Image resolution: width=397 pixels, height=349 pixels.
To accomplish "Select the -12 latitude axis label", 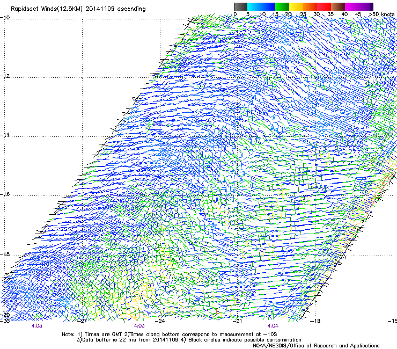I will pos(5,76).
